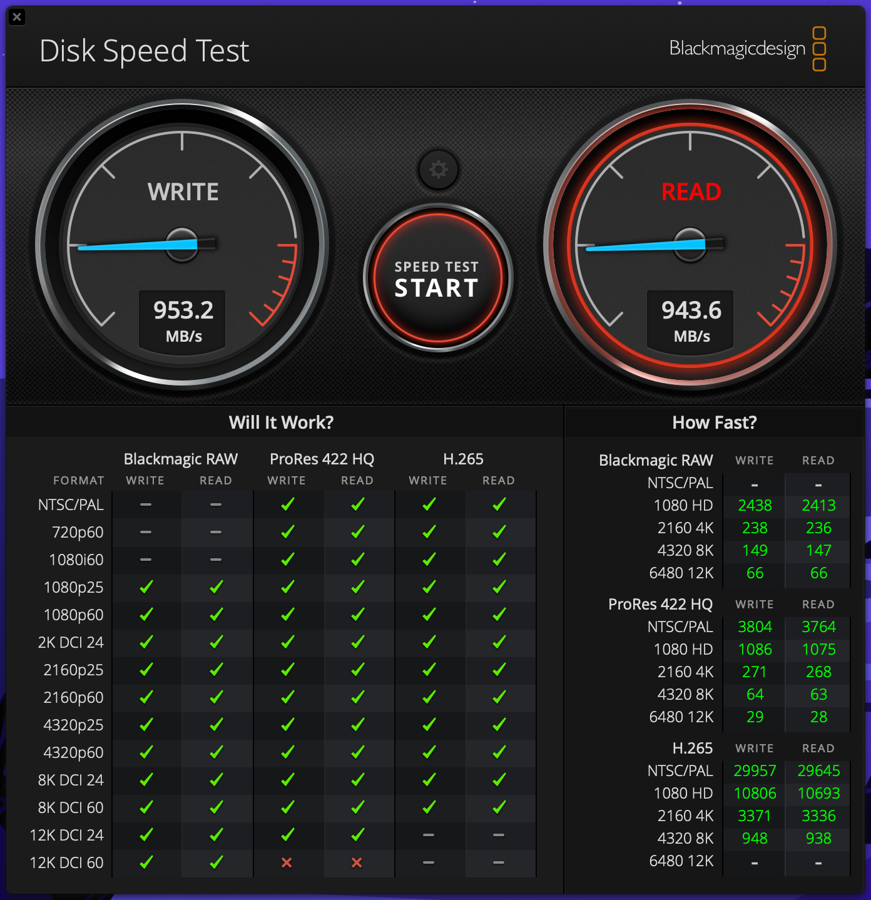This screenshot has height=900, width=871.
Task: Click Blackmagic RAW header in Will It Work
Action: click(x=181, y=459)
